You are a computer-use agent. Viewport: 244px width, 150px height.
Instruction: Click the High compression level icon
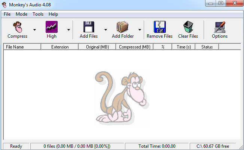[52, 27]
